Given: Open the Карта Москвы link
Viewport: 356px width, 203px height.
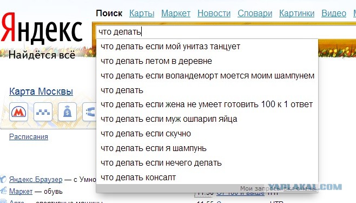Looking at the screenshot, I should pyautogui.click(x=41, y=91).
